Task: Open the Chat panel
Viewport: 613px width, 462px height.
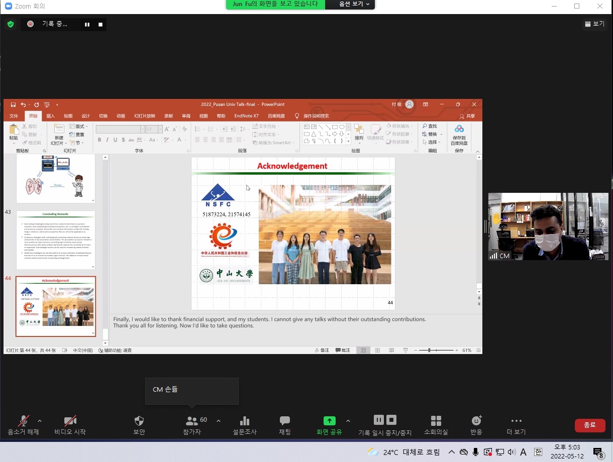Action: click(285, 421)
